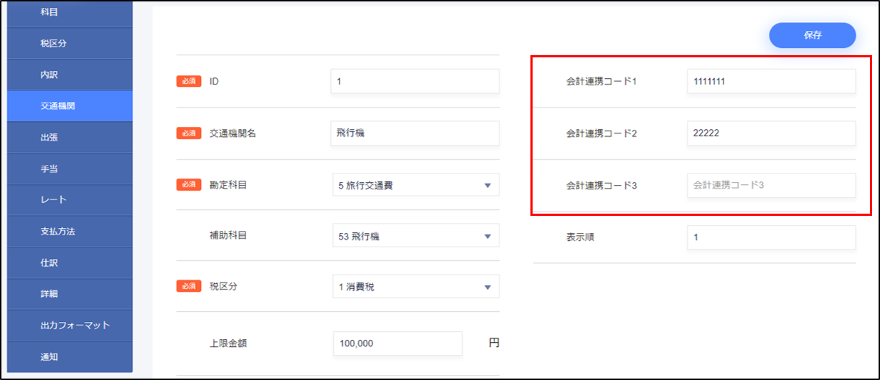This screenshot has height=380, width=880.
Task: Select 支払方法 in the sidebar
Action: [70, 232]
